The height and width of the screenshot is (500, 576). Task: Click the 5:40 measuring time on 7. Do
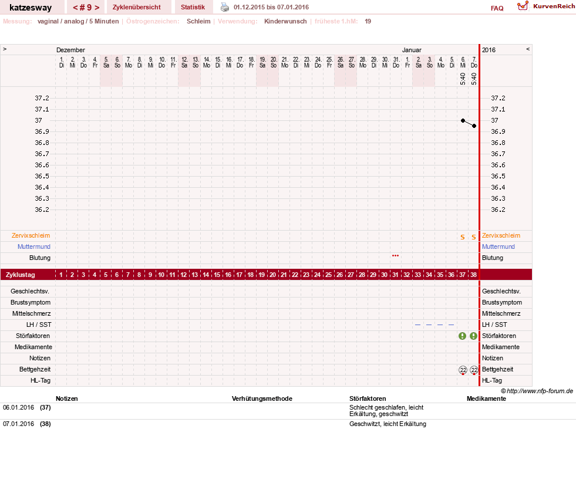point(474,79)
